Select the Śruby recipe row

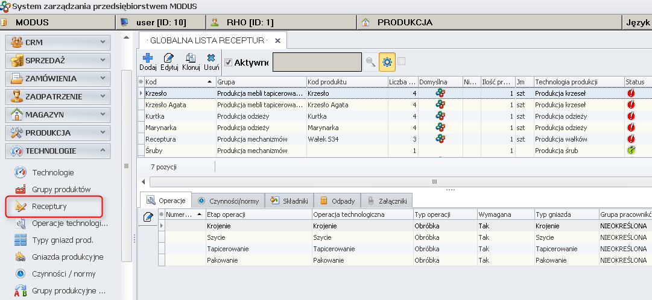(394, 151)
